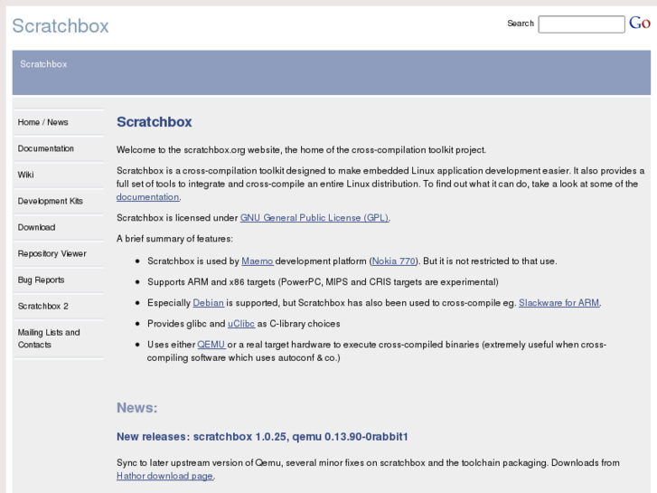
Task: Open Home / News in the sidebar
Action: pyautogui.click(x=42, y=122)
